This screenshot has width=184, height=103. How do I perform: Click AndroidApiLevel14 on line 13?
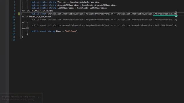[x=165, y=25]
